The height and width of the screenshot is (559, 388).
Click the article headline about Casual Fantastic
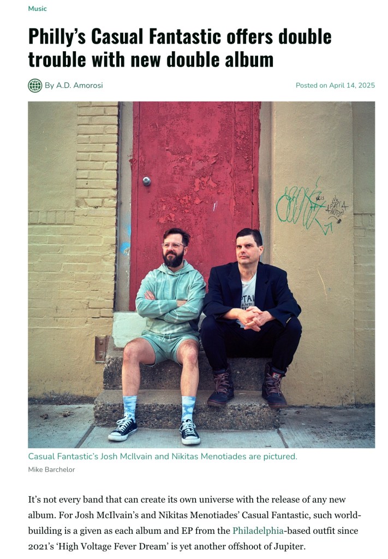[x=180, y=48]
